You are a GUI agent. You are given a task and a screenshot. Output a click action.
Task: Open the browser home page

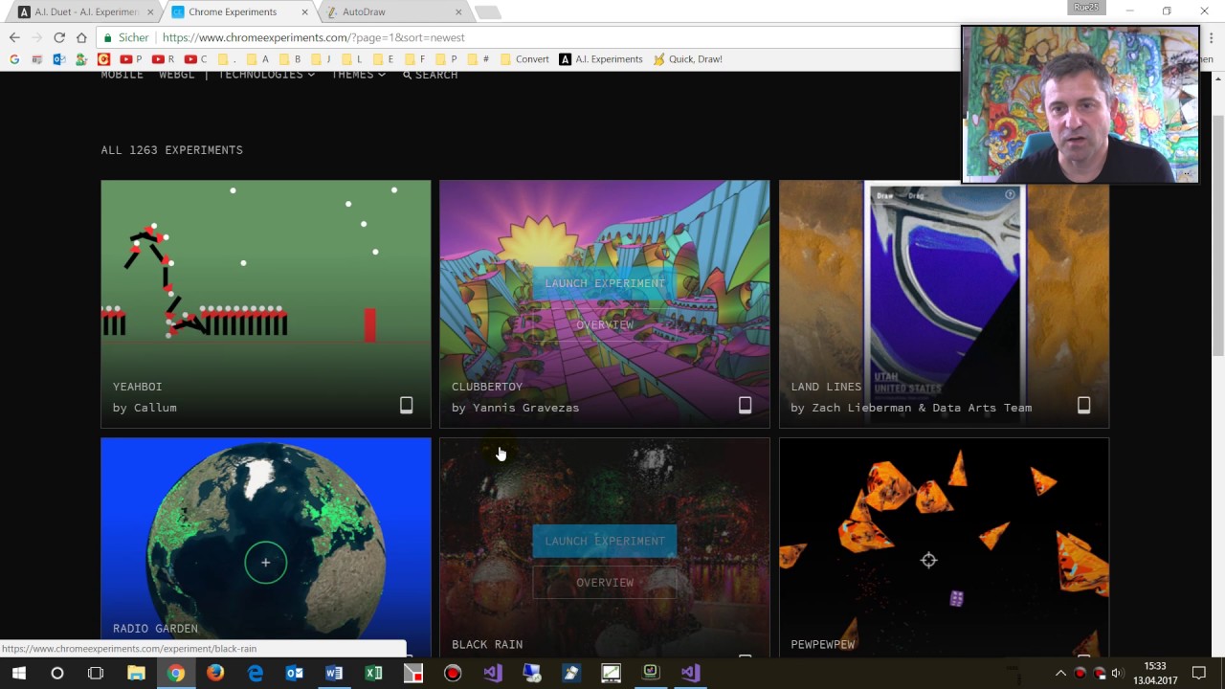pos(81,37)
